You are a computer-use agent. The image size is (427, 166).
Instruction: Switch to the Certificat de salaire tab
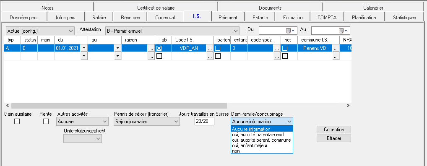(x=156, y=8)
